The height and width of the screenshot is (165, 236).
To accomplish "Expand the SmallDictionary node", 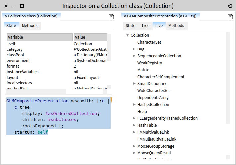I will coord(134,83).
